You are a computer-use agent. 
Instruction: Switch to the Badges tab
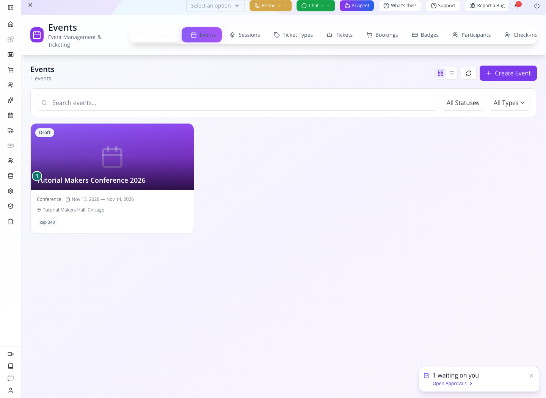425,35
